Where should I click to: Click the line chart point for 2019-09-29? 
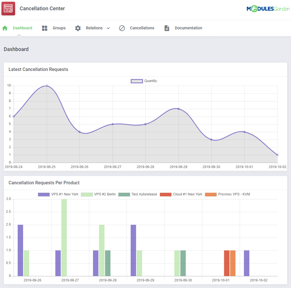pyautogui.click(x=179, y=109)
